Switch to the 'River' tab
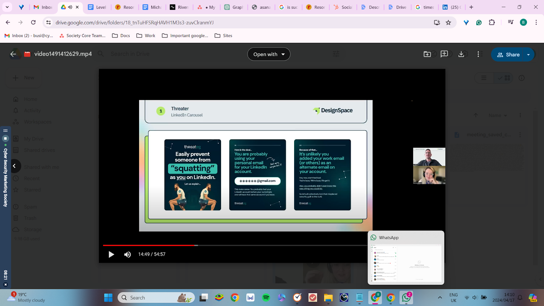Screen dimensions: 544x306 179,7
